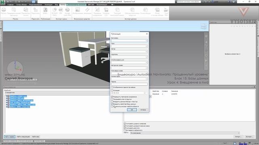
Task: Check Исключить экспорт свойств объекта
Action: [x=112, y=106]
